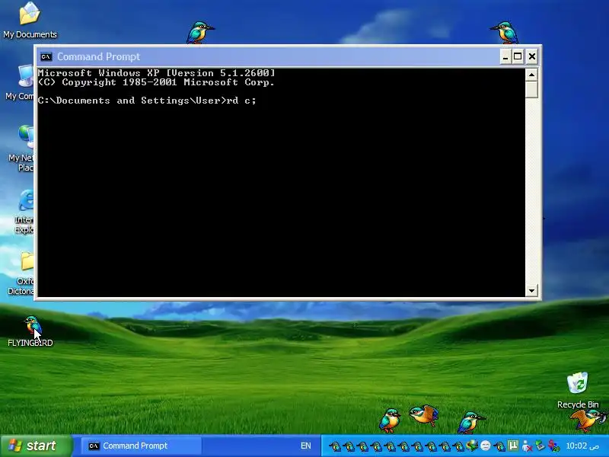Screen dimensions: 609x457
Task: Click the red MSN buddy tray icon
Action: click(x=553, y=446)
